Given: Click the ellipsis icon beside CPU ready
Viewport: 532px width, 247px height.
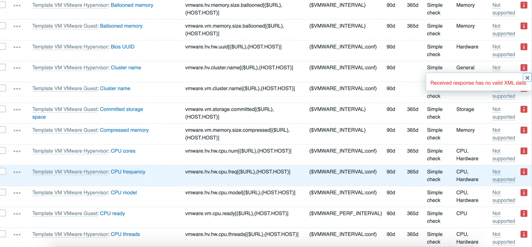Looking at the screenshot, I should (17, 214).
